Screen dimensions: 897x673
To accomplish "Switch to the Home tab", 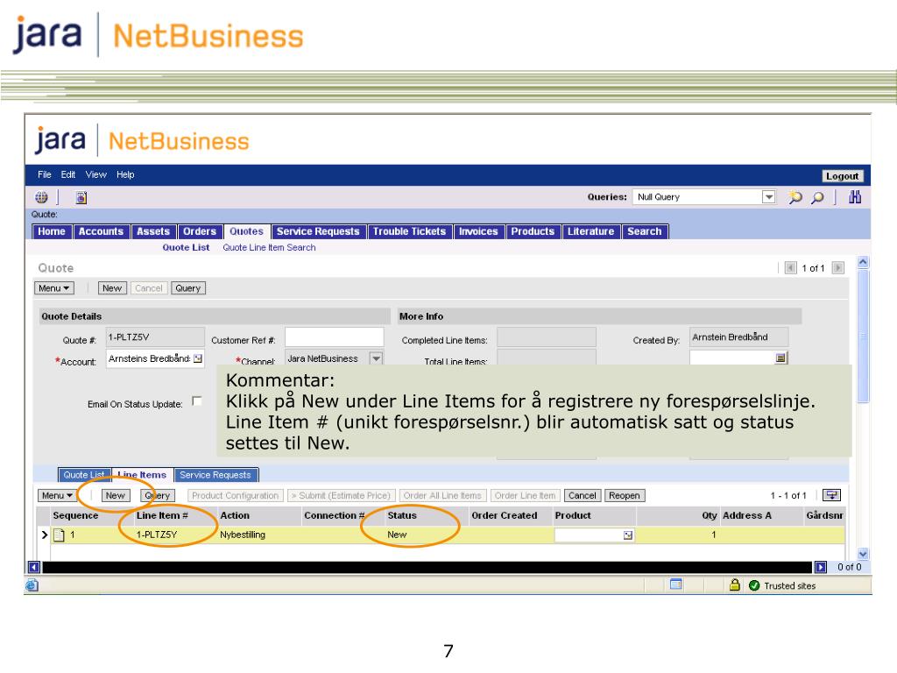I will click(x=52, y=231).
